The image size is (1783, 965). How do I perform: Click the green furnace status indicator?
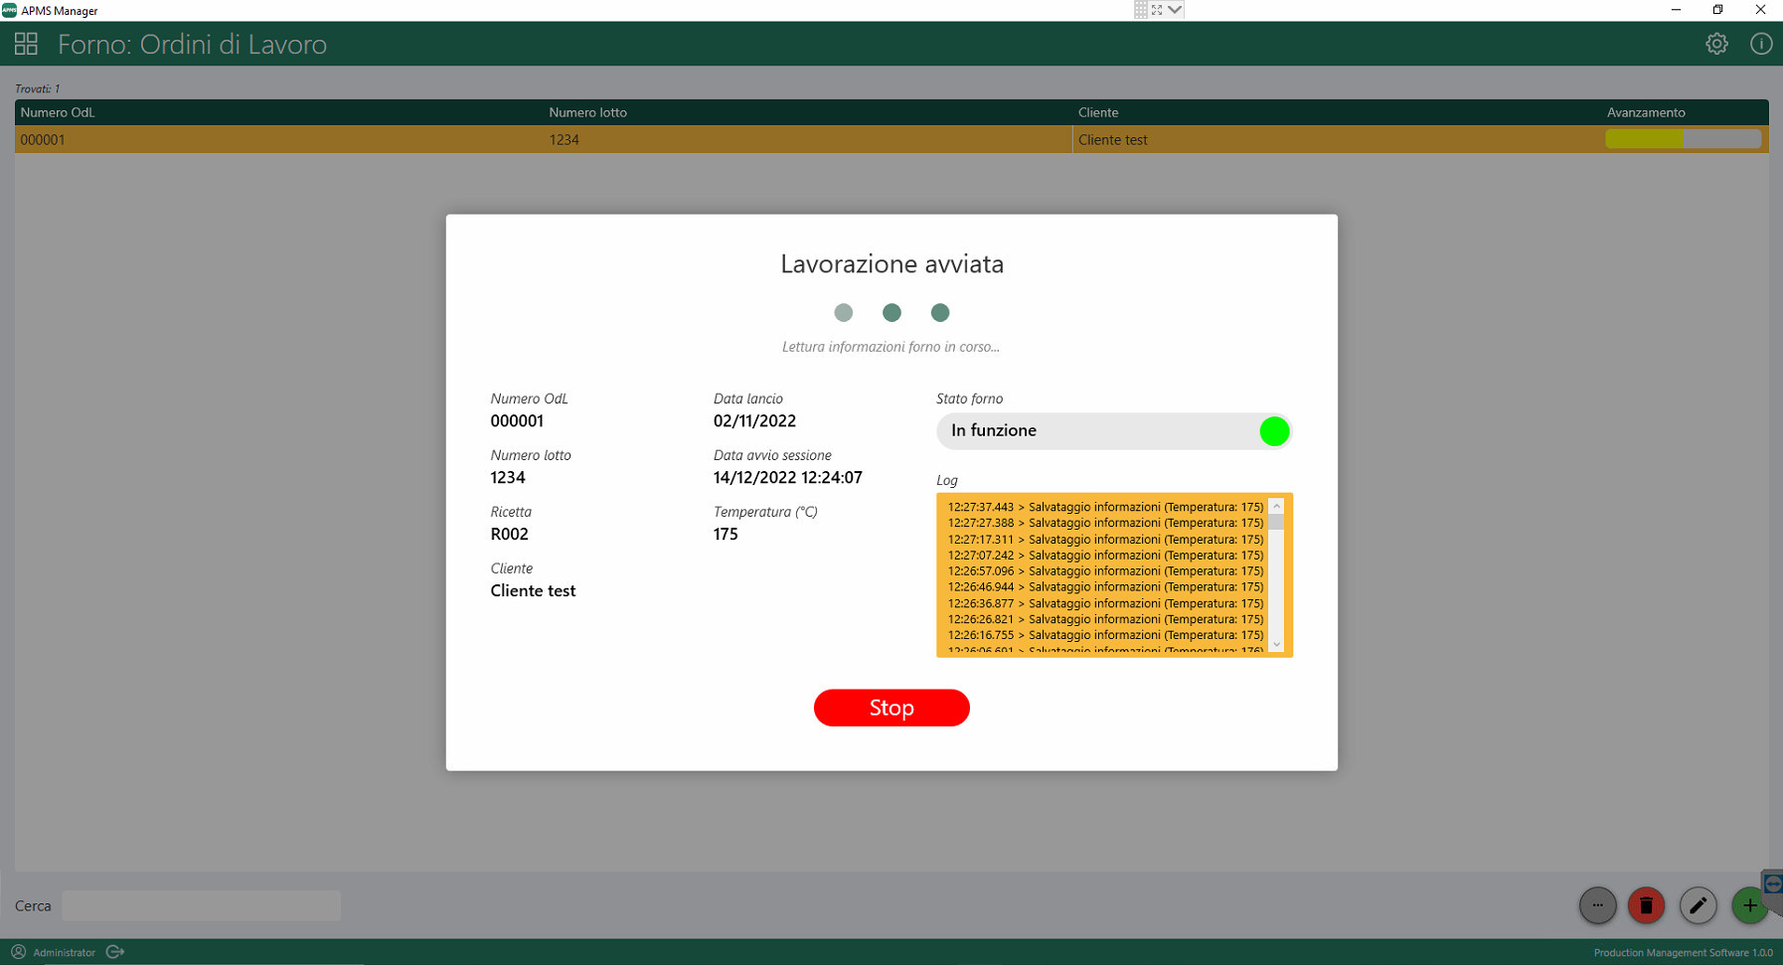point(1273,431)
